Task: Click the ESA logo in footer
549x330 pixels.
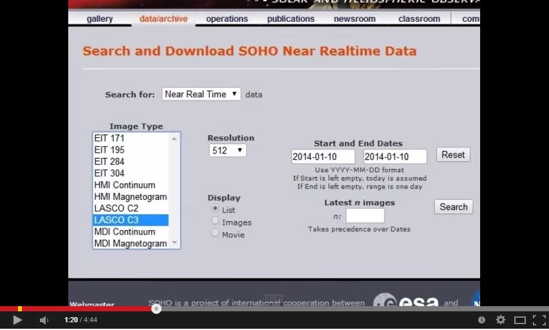Action: coord(406,300)
